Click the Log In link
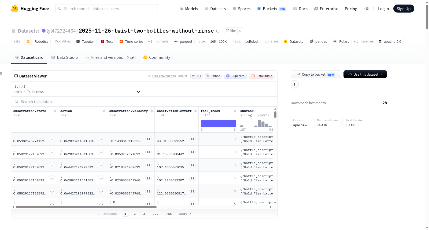This screenshot has width=429, height=230. [x=383, y=9]
